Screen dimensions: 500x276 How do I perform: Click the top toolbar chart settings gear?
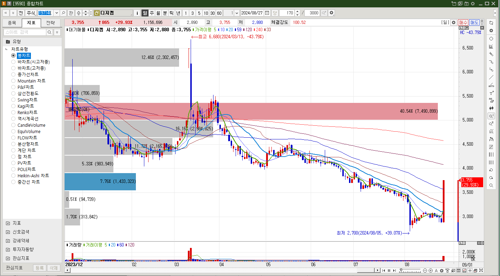click(331, 13)
